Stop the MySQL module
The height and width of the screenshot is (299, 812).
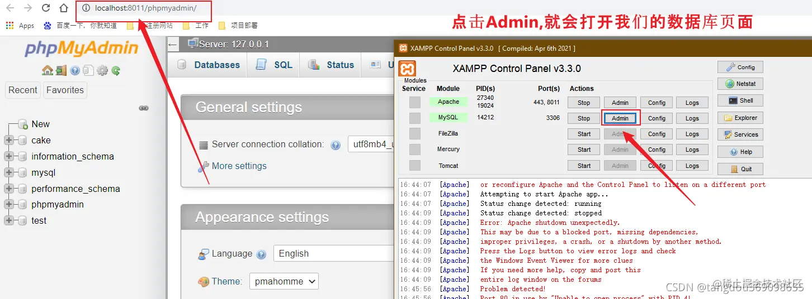pos(584,118)
